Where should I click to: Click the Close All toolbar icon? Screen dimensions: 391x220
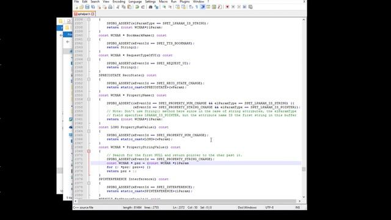click(x=104, y=7)
